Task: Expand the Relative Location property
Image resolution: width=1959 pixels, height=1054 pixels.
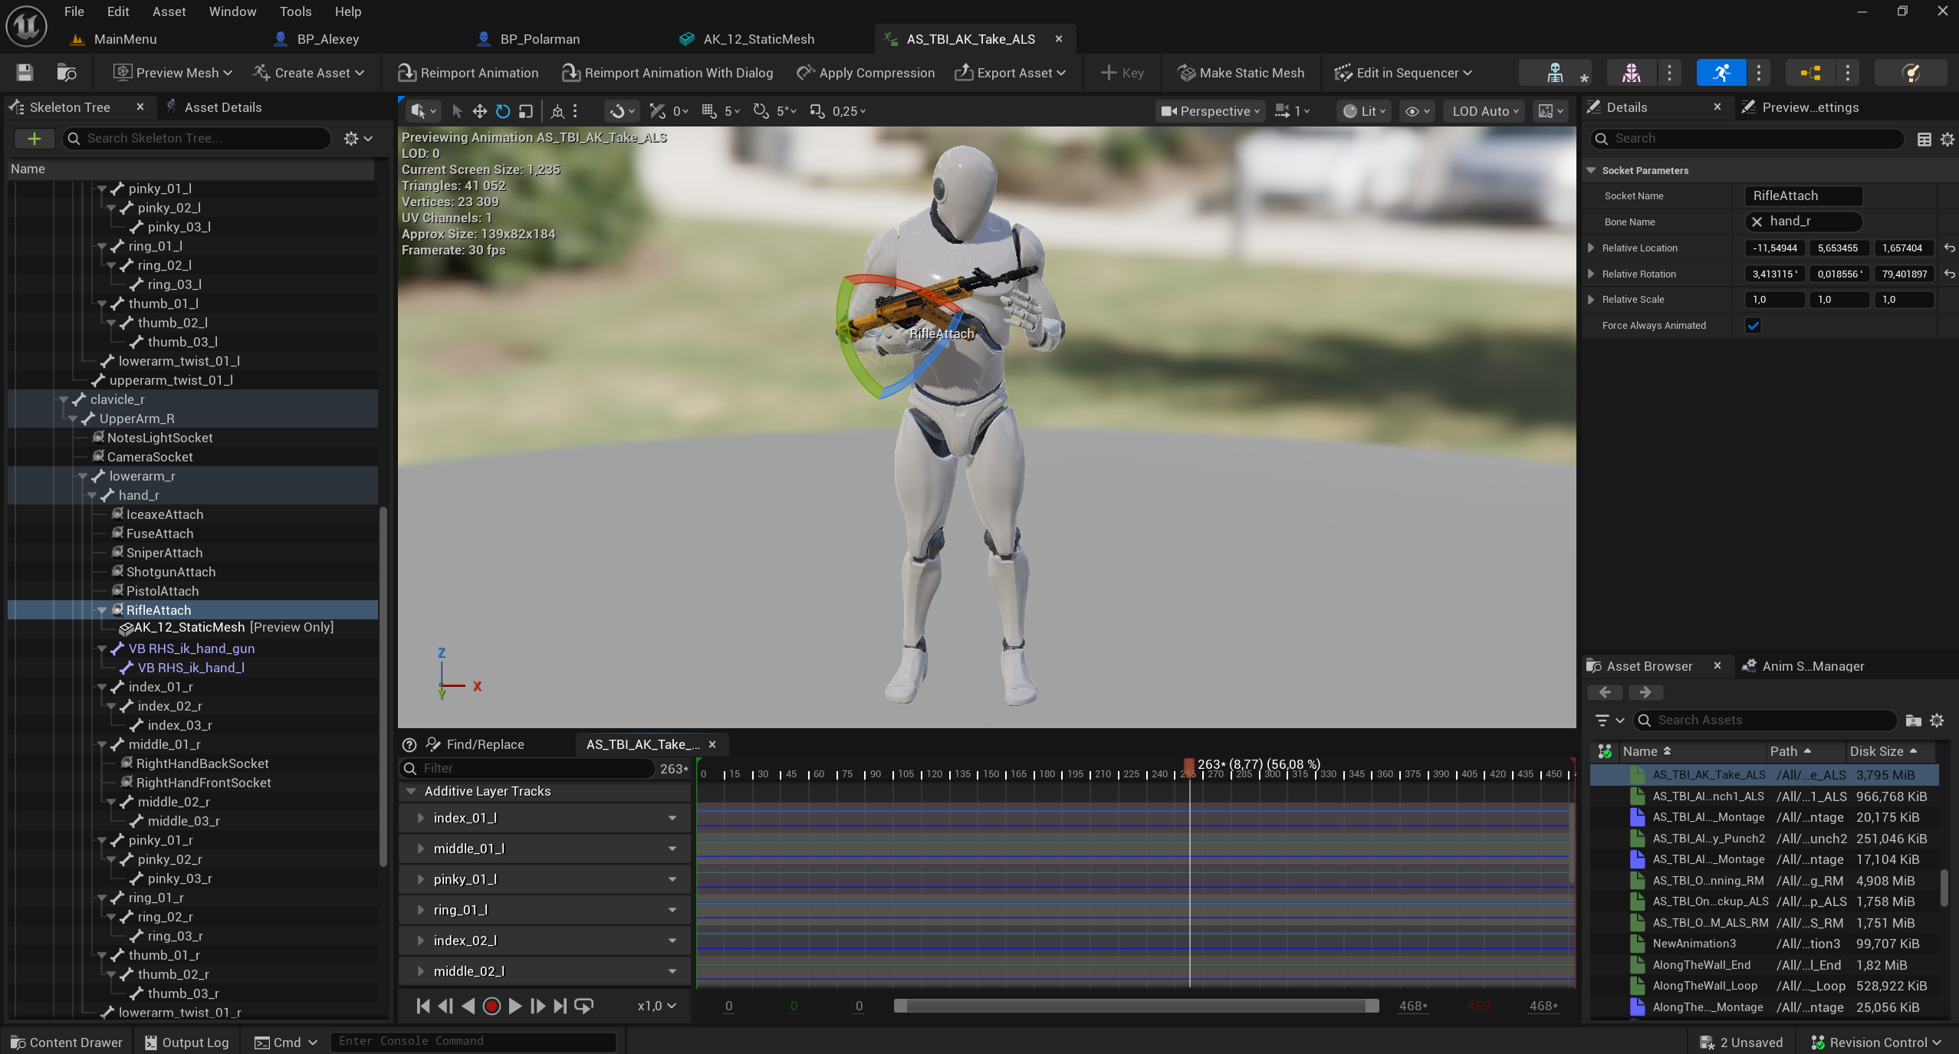Action: [1591, 248]
